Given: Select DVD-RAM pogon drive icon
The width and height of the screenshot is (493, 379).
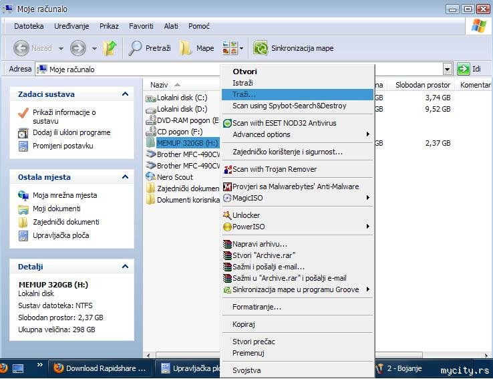Looking at the screenshot, I should pyautogui.click(x=151, y=120).
